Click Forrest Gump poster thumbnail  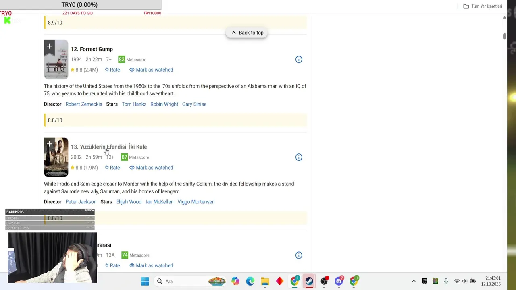pos(56,60)
